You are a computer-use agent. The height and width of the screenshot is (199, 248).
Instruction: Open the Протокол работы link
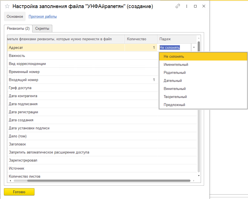click(x=43, y=17)
